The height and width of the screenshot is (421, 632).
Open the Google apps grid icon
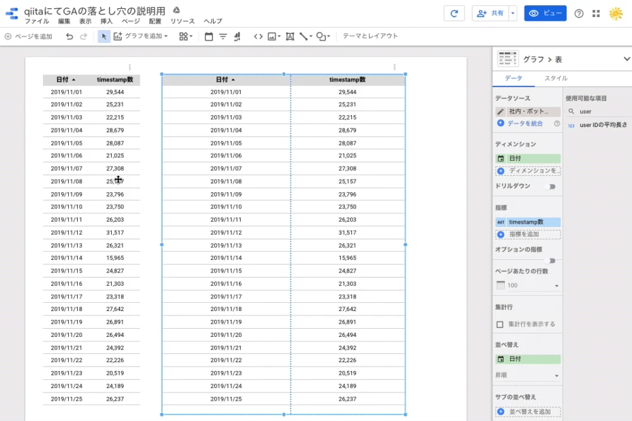(x=596, y=13)
